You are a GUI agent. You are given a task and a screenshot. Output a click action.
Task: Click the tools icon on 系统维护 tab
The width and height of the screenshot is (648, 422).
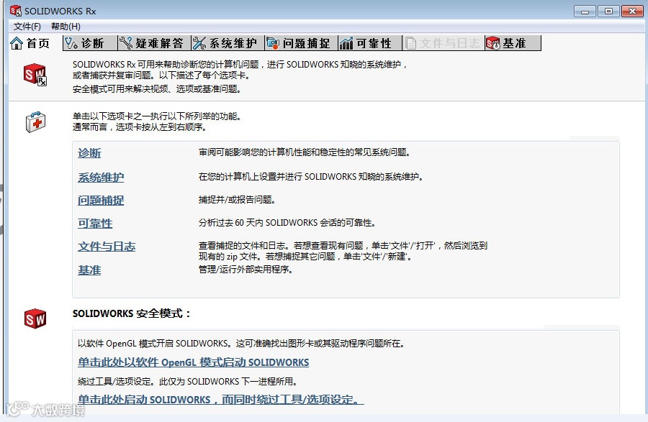coord(199,43)
